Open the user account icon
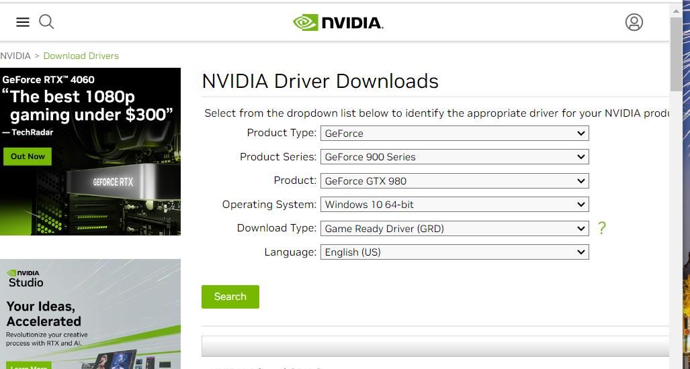This screenshot has width=690, height=369. pos(634,22)
